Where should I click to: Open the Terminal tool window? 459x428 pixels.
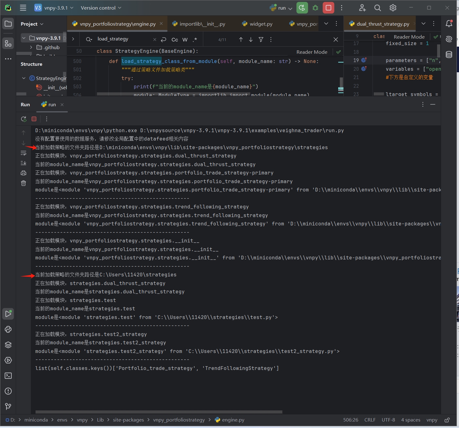coord(8,376)
